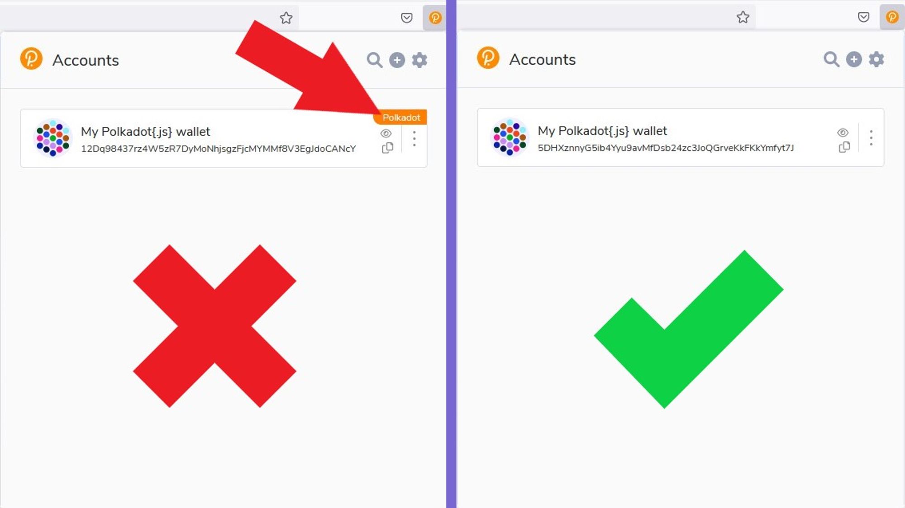This screenshot has width=905, height=508.
Task: Click the Polkadot extension icon in right toolbar
Action: click(x=892, y=17)
